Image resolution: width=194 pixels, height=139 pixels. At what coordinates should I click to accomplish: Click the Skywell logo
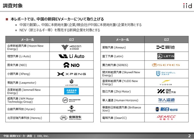(x=166, y=74)
